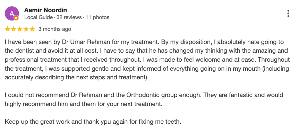Open the three-dot review options menu
299x131 pixels.
(x=288, y=14)
